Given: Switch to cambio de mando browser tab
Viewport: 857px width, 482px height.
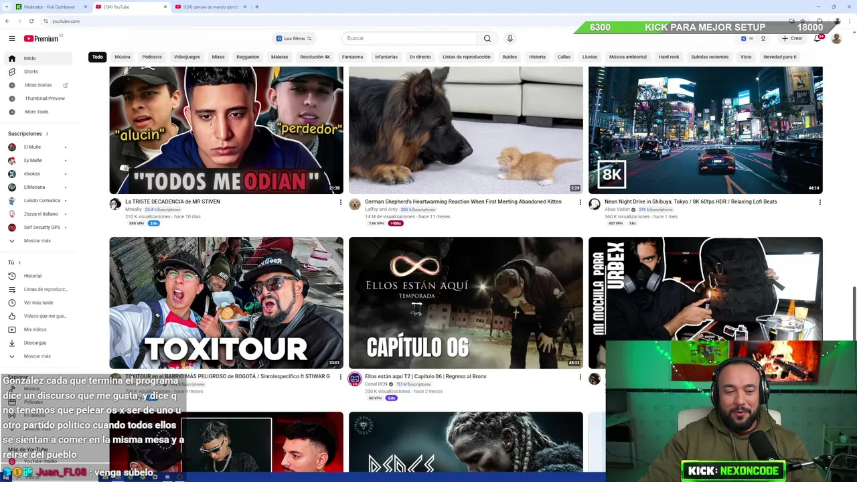Looking at the screenshot, I should (x=210, y=7).
